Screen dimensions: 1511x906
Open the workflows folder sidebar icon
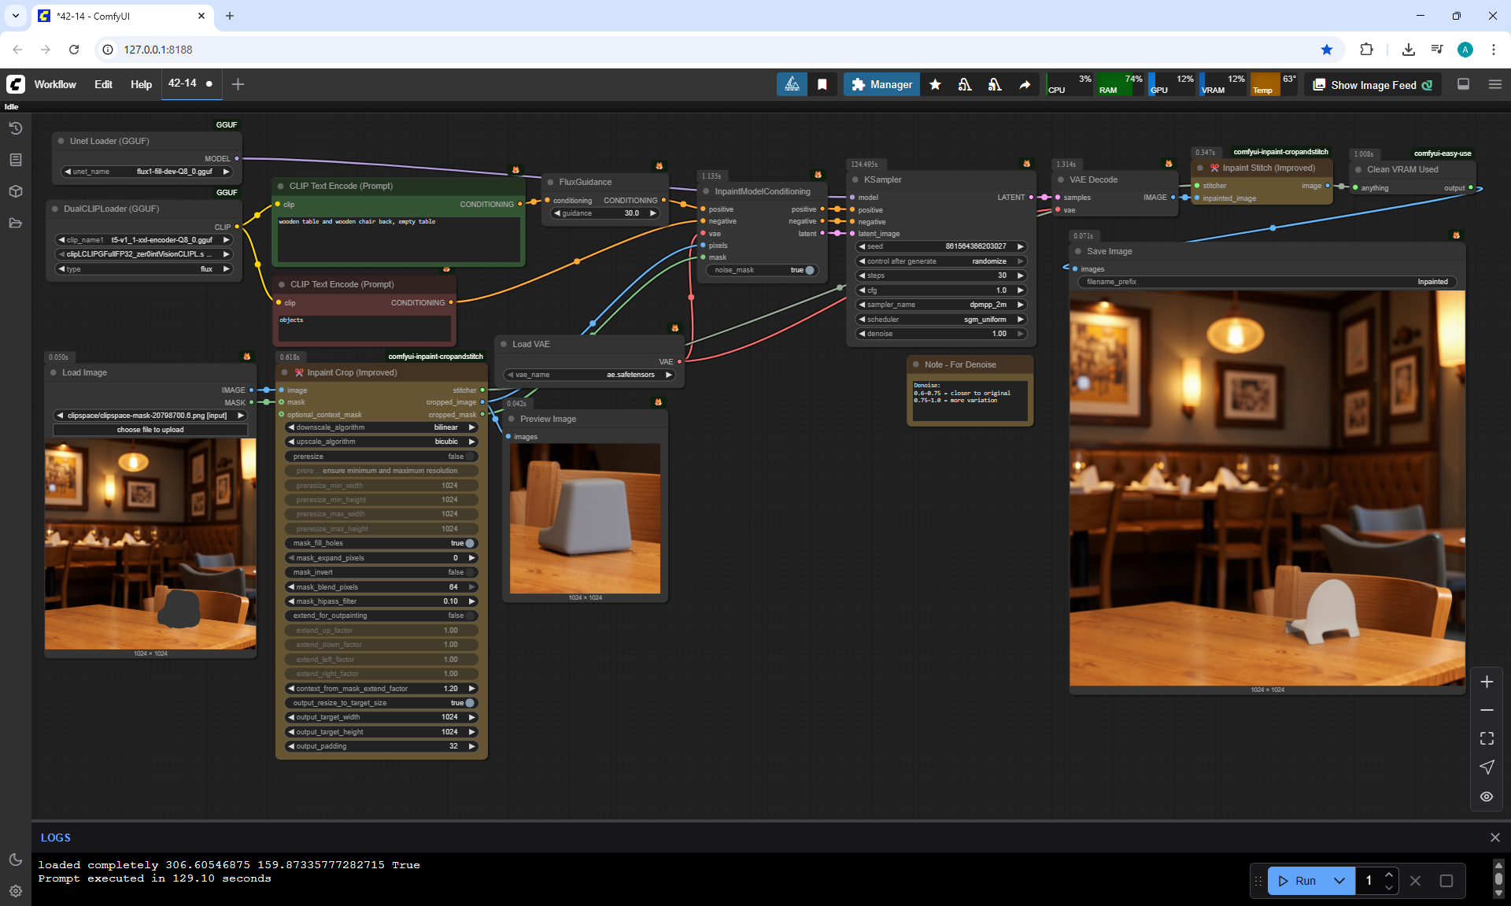15,223
